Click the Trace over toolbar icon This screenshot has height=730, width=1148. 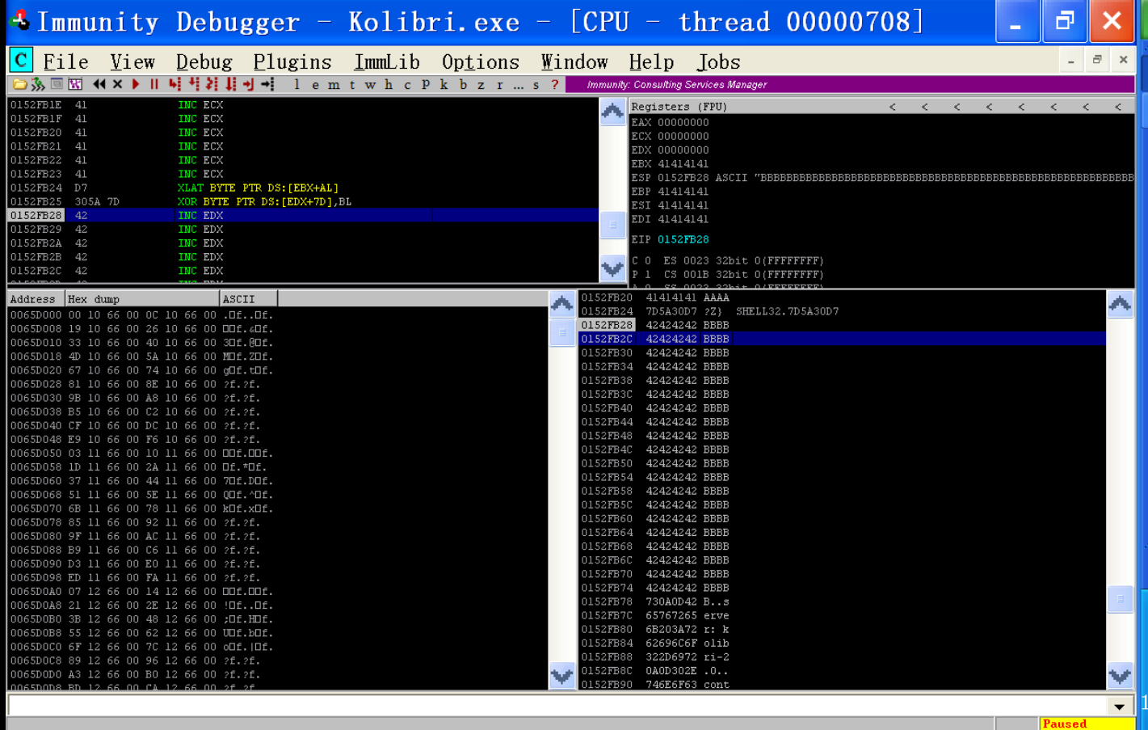[231, 84]
